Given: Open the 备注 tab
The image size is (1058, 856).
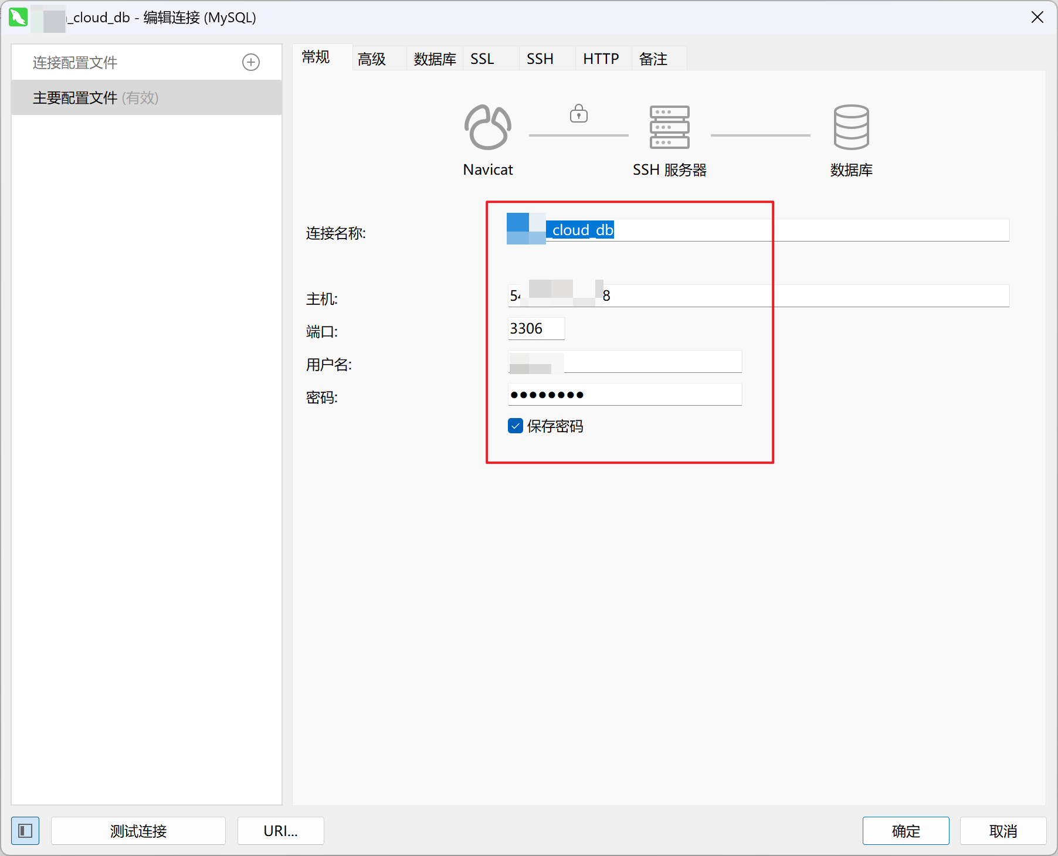Looking at the screenshot, I should pyautogui.click(x=653, y=59).
